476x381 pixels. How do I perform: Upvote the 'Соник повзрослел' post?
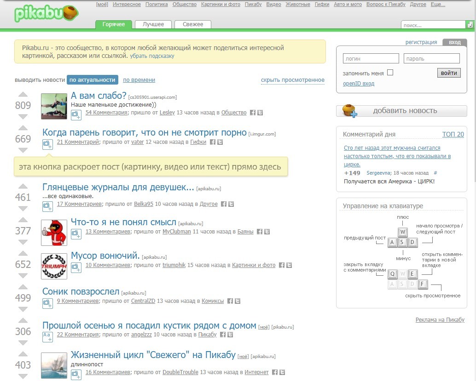(23, 287)
